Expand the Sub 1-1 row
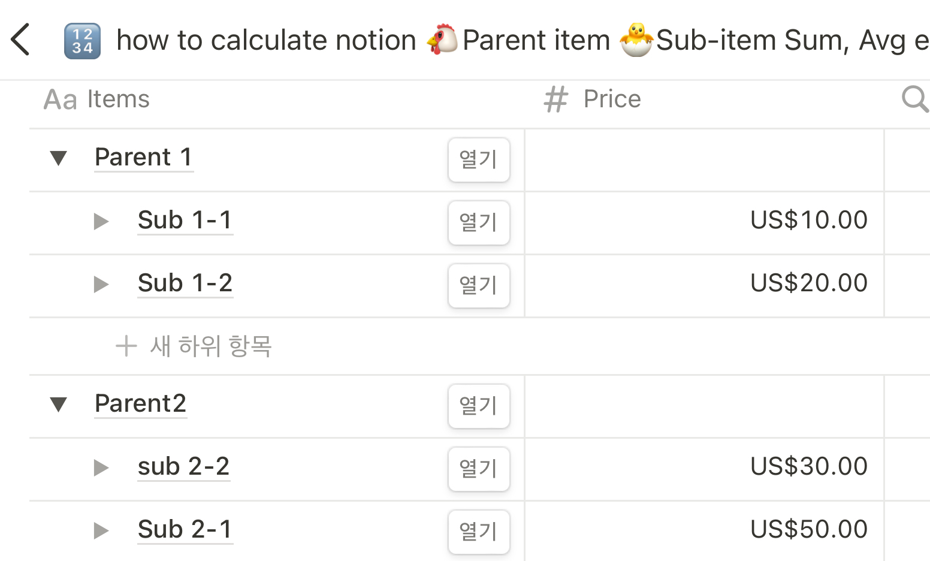The width and height of the screenshot is (930, 561). [101, 221]
